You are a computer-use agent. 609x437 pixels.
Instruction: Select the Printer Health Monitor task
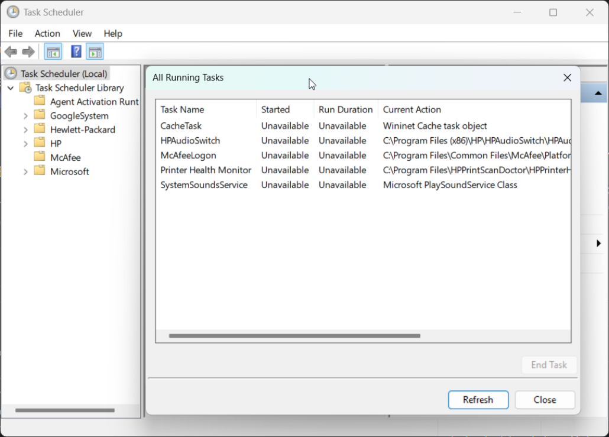(x=205, y=170)
